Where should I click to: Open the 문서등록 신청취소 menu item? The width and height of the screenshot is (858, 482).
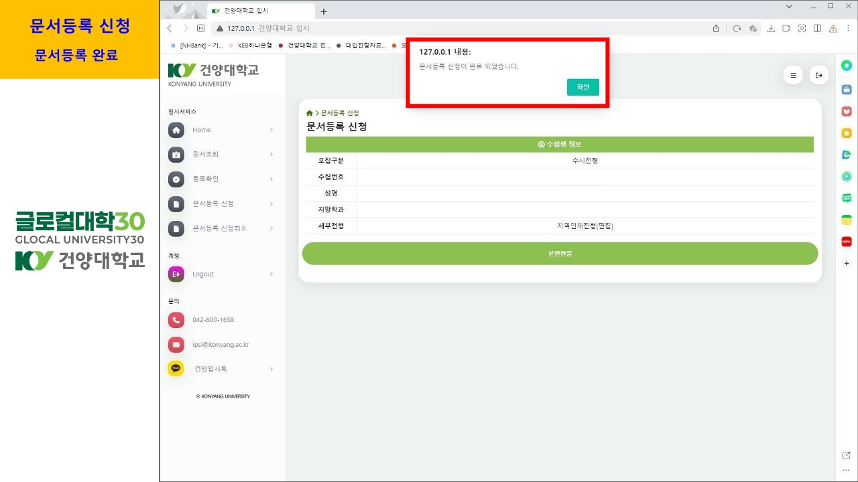coord(219,229)
